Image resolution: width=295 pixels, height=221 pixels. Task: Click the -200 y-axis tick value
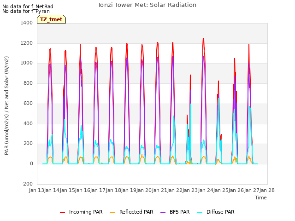(x=27, y=184)
